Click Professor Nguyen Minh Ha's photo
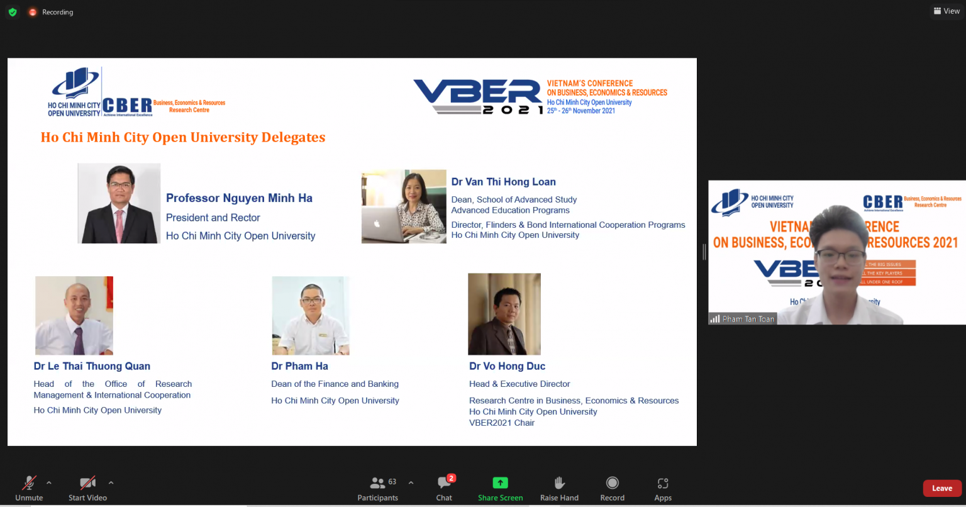966x507 pixels. point(119,203)
